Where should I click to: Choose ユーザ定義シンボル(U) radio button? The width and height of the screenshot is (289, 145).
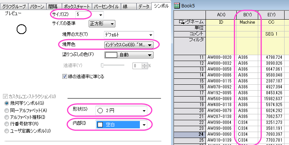(x=7, y=131)
